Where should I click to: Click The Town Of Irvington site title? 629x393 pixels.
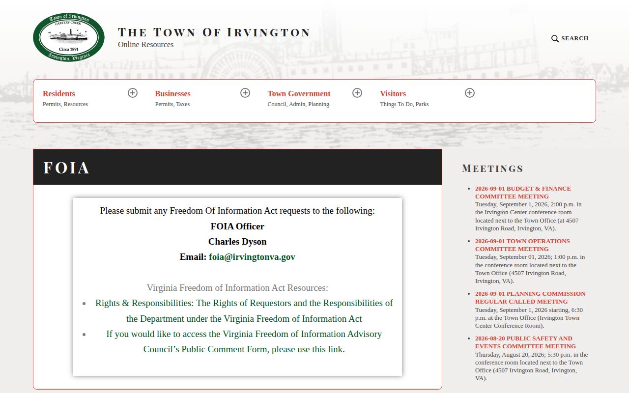pyautogui.click(x=214, y=32)
